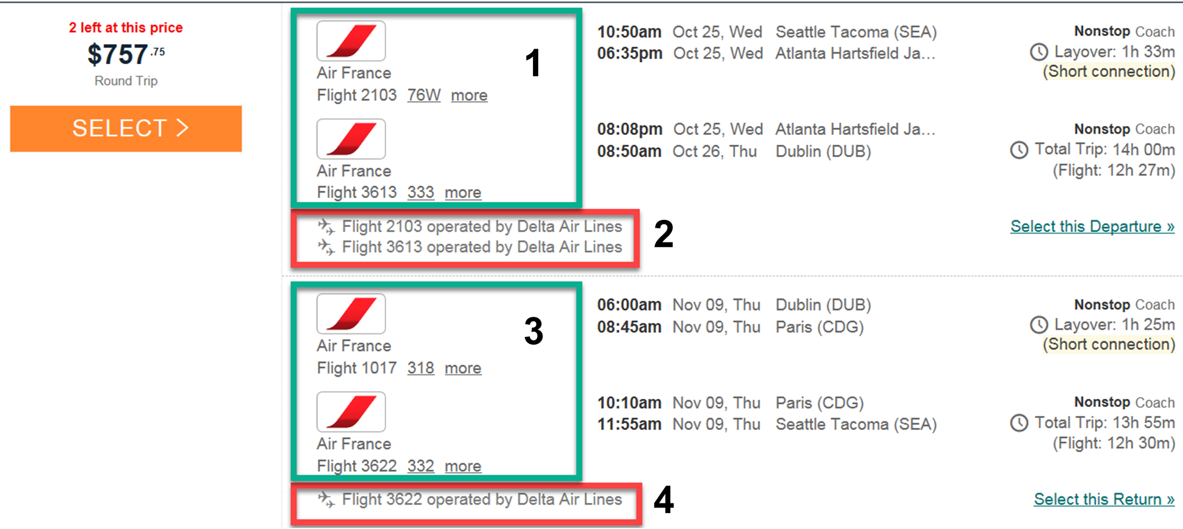Click the Air France logo for Flight 2103

pyautogui.click(x=351, y=40)
